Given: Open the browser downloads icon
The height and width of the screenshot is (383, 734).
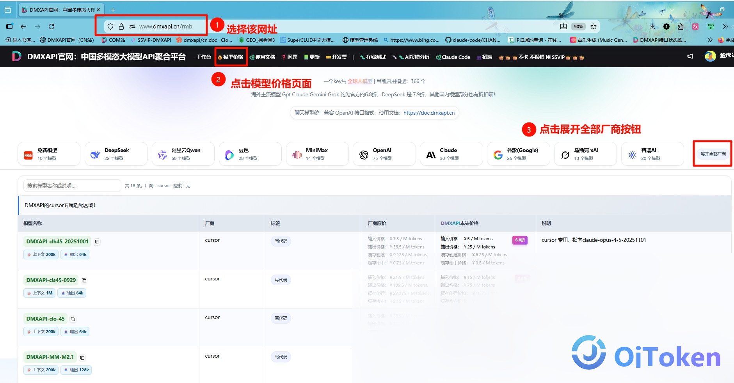Looking at the screenshot, I should tap(652, 27).
